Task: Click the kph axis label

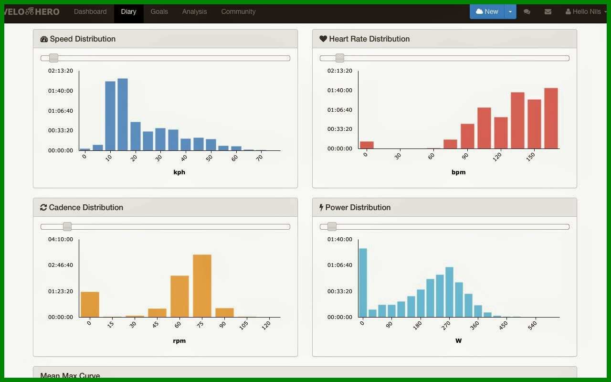Action: [179, 172]
